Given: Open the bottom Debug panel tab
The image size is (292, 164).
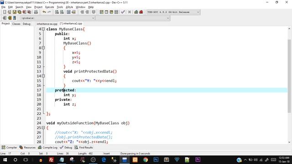Looking at the screenshot, I should point(66,148).
